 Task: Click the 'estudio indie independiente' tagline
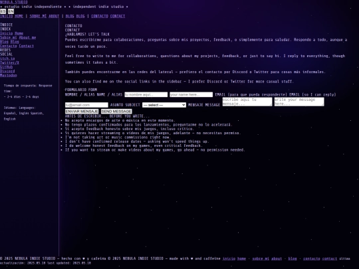pos(33,7)
